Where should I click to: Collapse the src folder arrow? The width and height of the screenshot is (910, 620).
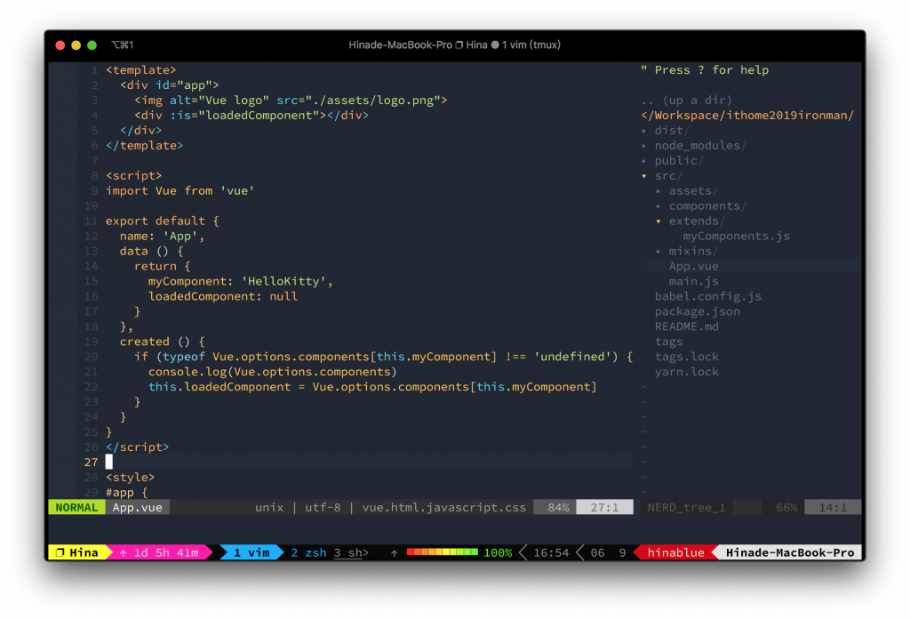click(x=644, y=176)
